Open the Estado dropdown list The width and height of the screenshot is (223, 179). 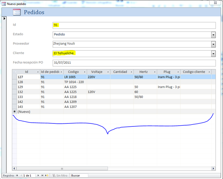tap(213, 34)
